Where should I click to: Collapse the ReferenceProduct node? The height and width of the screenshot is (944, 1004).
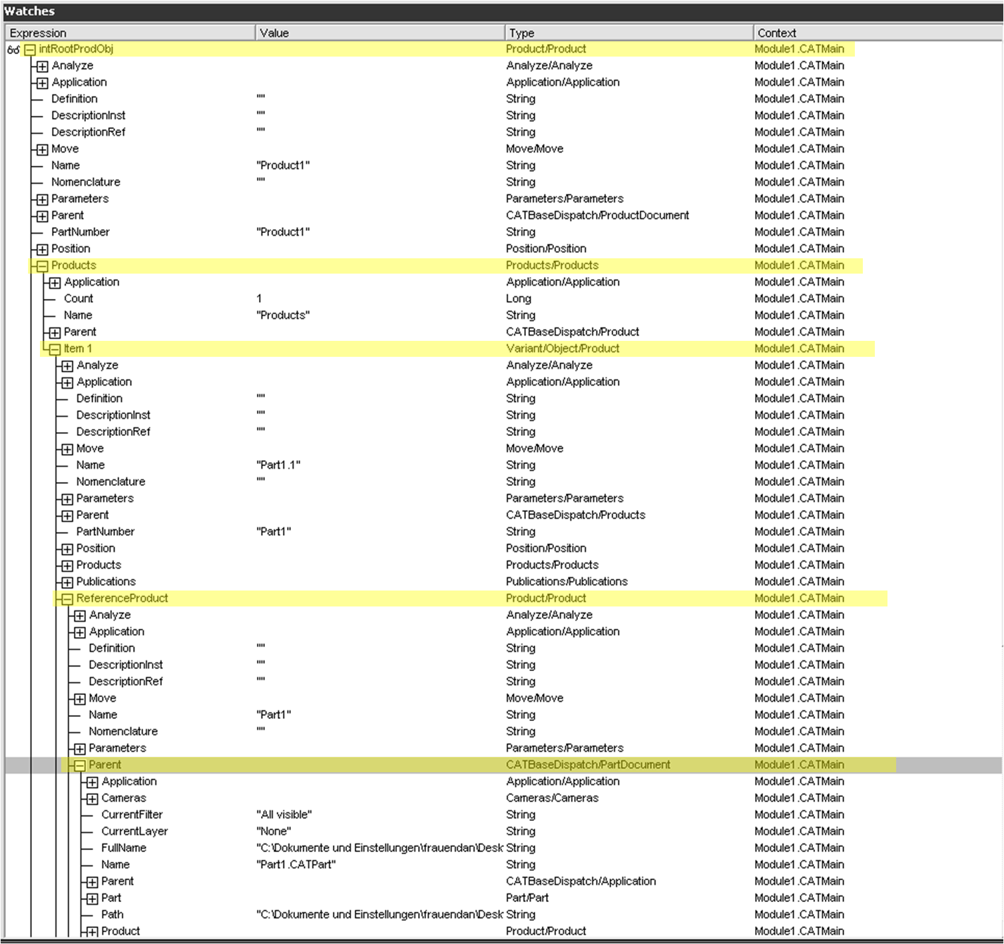click(67, 598)
